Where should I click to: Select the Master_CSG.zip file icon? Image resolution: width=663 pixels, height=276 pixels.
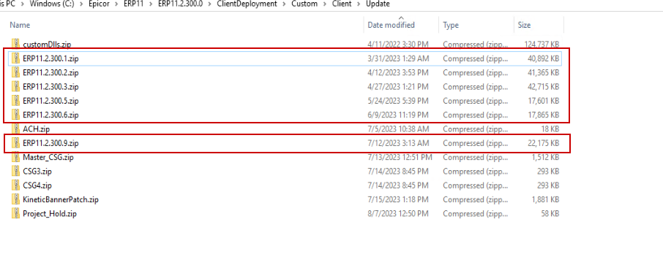pos(15,158)
